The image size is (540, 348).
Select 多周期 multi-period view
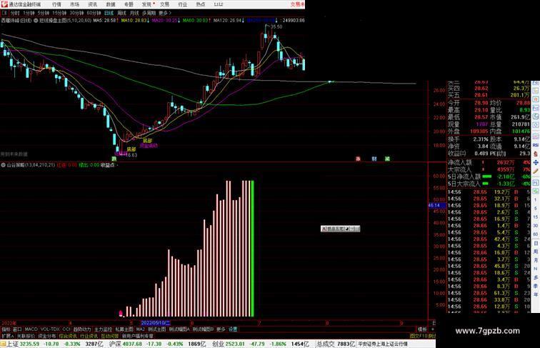point(149,13)
